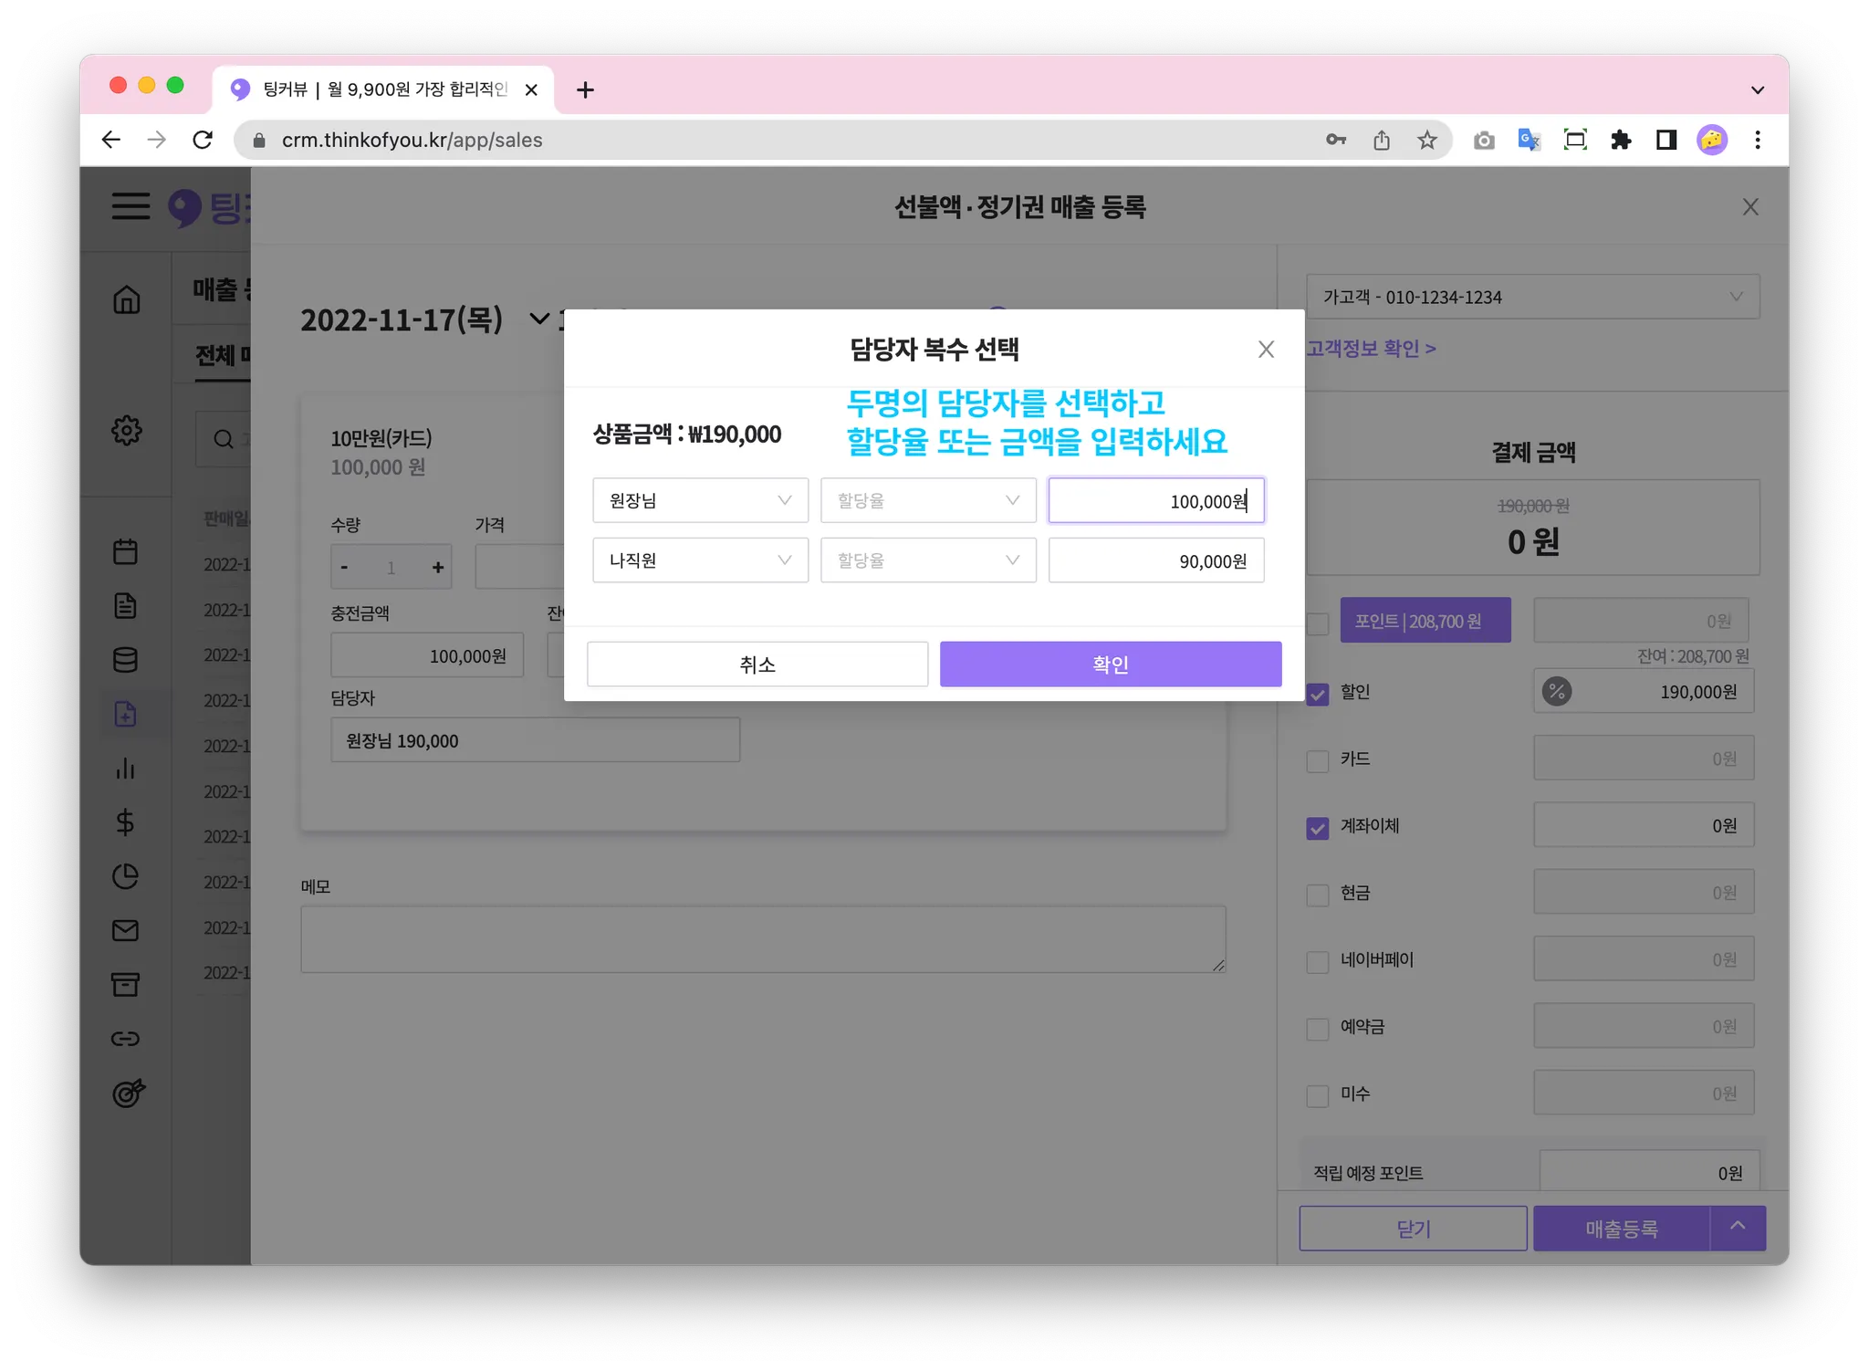This screenshot has width=1869, height=1371.
Task: Click the 90,000원 amount field
Action: pos(1155,560)
